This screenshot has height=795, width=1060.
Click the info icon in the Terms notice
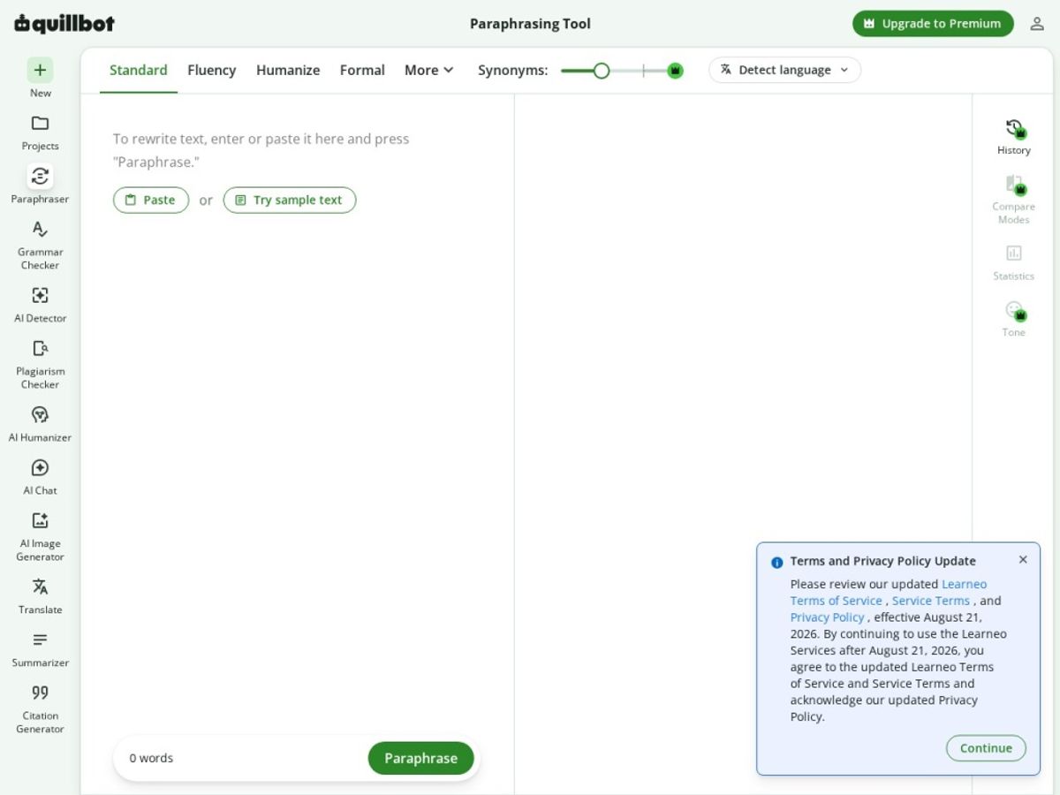pos(776,562)
